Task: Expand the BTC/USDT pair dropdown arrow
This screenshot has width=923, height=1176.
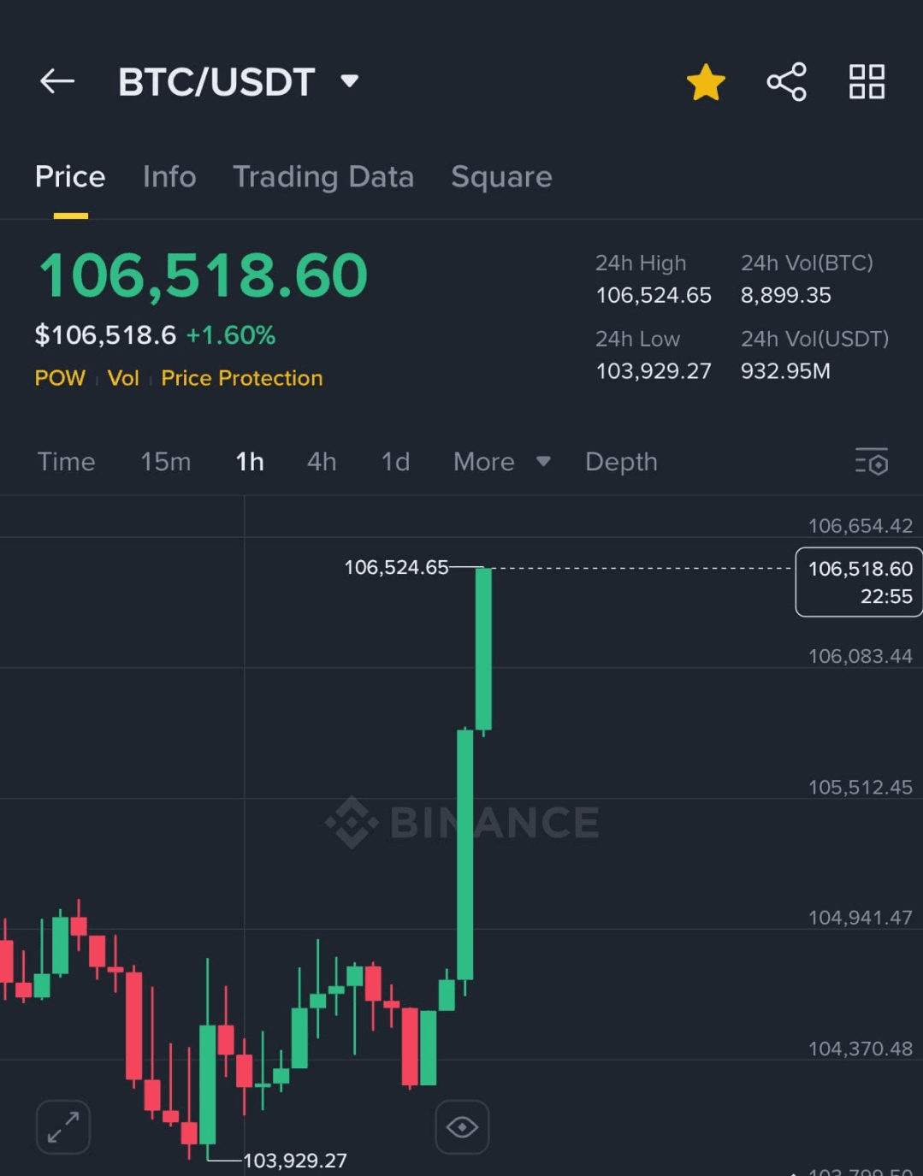Action: click(x=349, y=81)
